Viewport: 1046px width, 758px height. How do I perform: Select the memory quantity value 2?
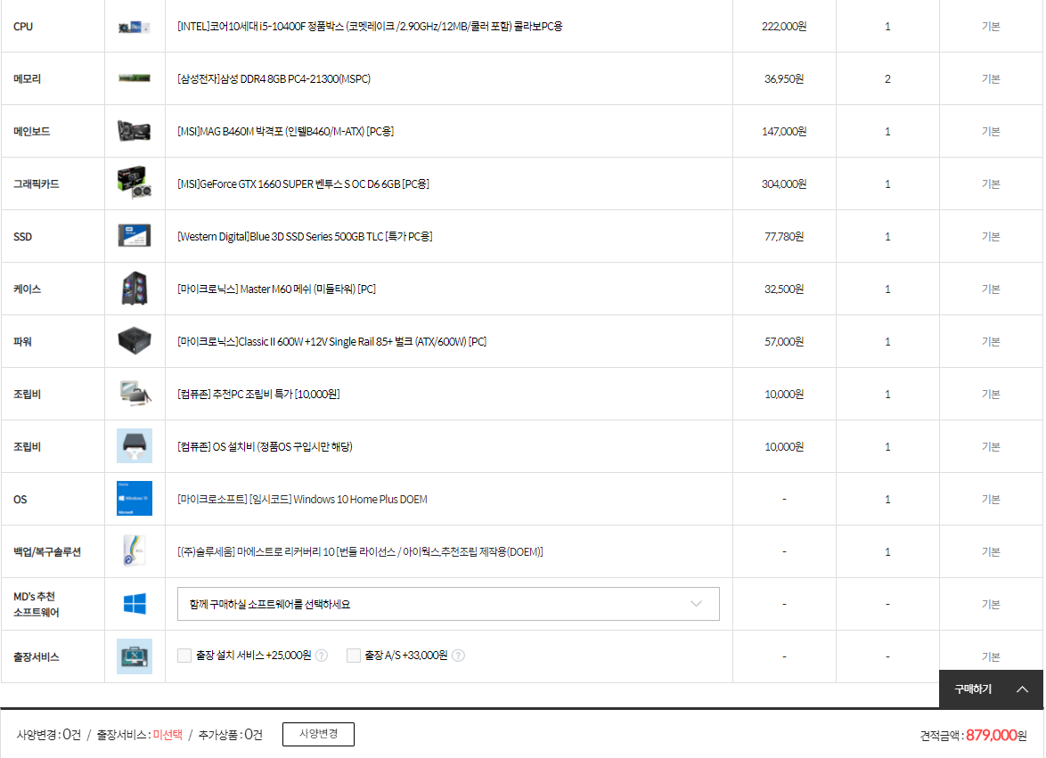(887, 78)
